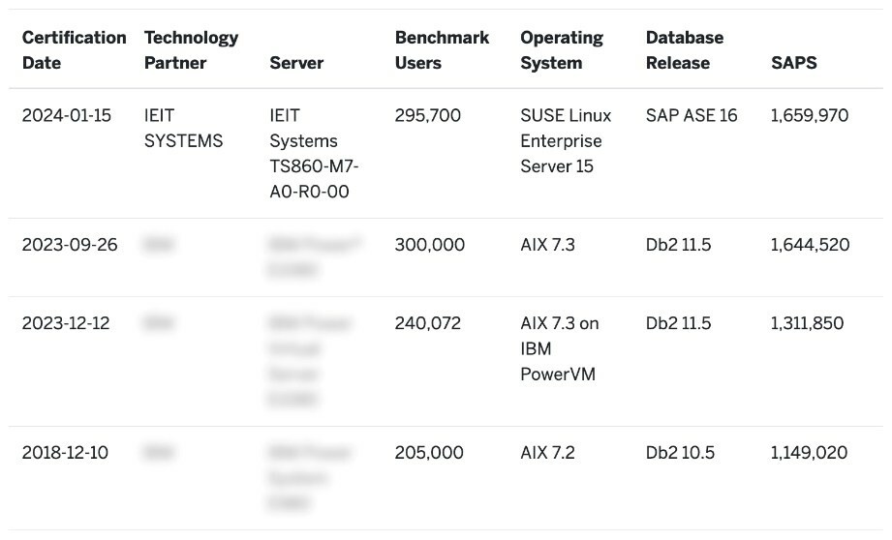
Task: Select the Operating System column header
Action: 562,50
